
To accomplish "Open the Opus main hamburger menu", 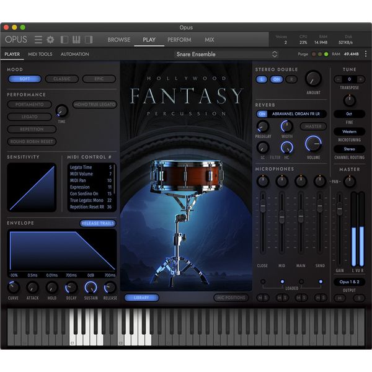I will pos(38,40).
